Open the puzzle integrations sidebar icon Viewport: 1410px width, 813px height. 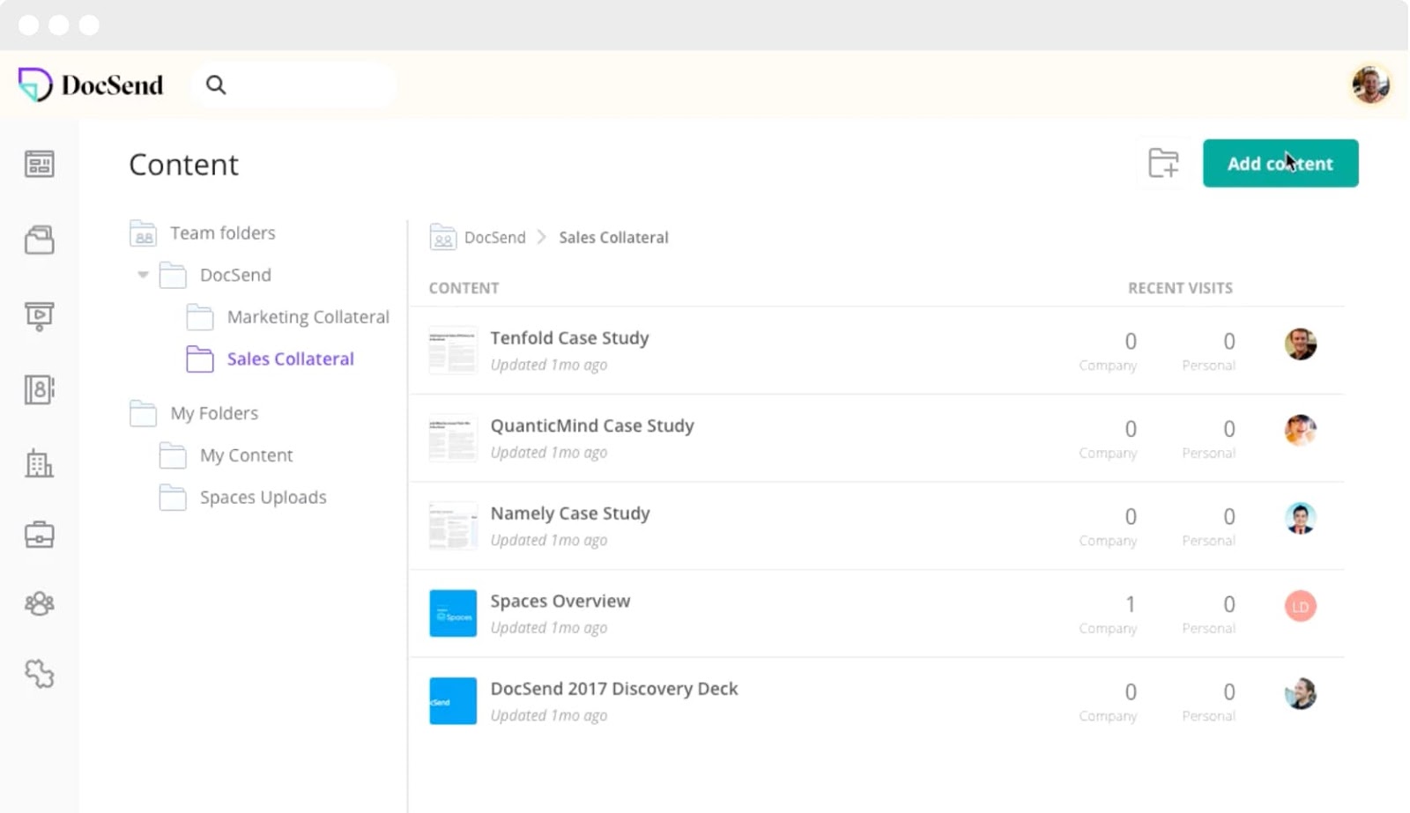tap(39, 674)
